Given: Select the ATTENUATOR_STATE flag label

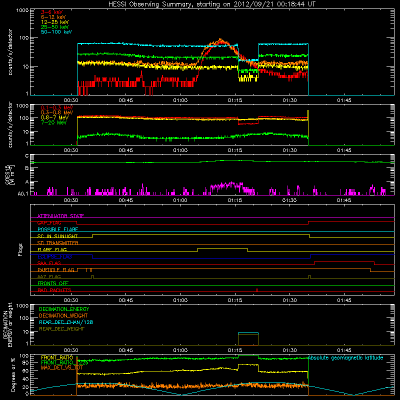Looking at the screenshot, I should pos(60,216).
